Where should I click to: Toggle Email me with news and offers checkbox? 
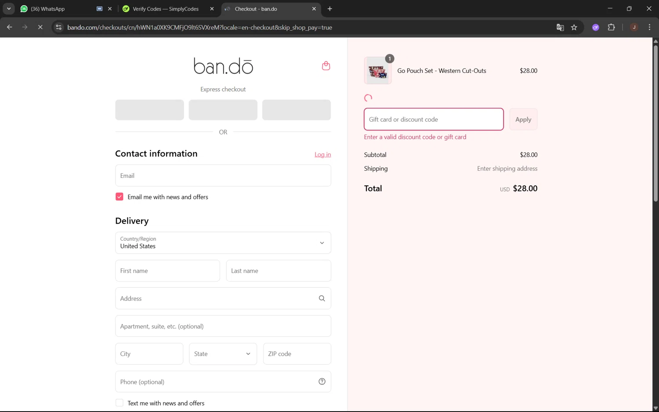(119, 197)
